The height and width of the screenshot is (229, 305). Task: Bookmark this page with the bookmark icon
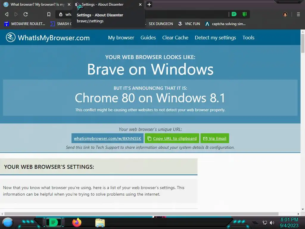(x=49, y=14)
